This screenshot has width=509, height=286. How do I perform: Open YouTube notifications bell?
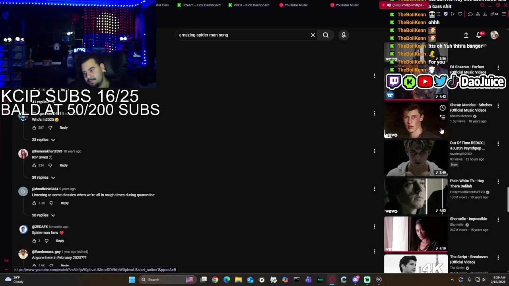point(480,35)
